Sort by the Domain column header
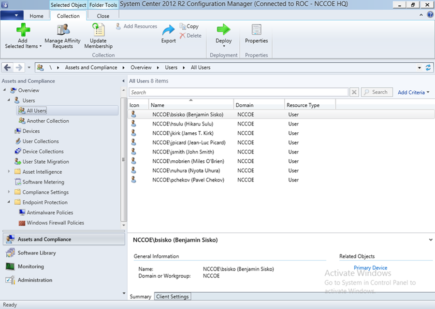Screen dimensions: 435x309 tap(259, 105)
